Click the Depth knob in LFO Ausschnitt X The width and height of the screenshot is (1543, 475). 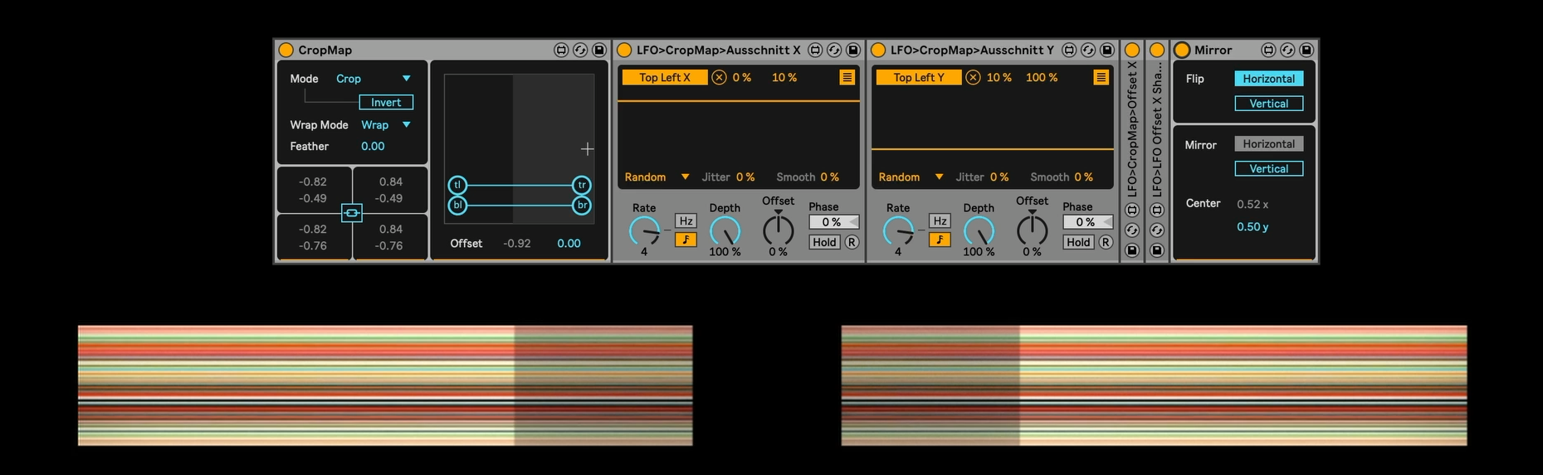pyautogui.click(x=725, y=231)
